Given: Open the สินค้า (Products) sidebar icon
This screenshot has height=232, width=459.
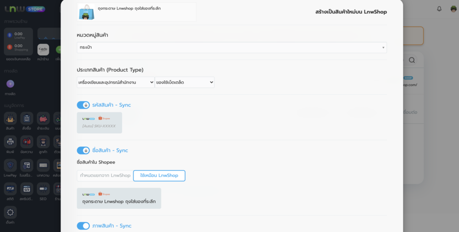Looking at the screenshot, I should pos(10,118).
